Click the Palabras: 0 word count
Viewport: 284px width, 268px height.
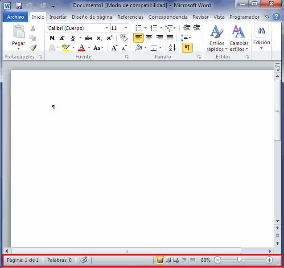(59, 260)
